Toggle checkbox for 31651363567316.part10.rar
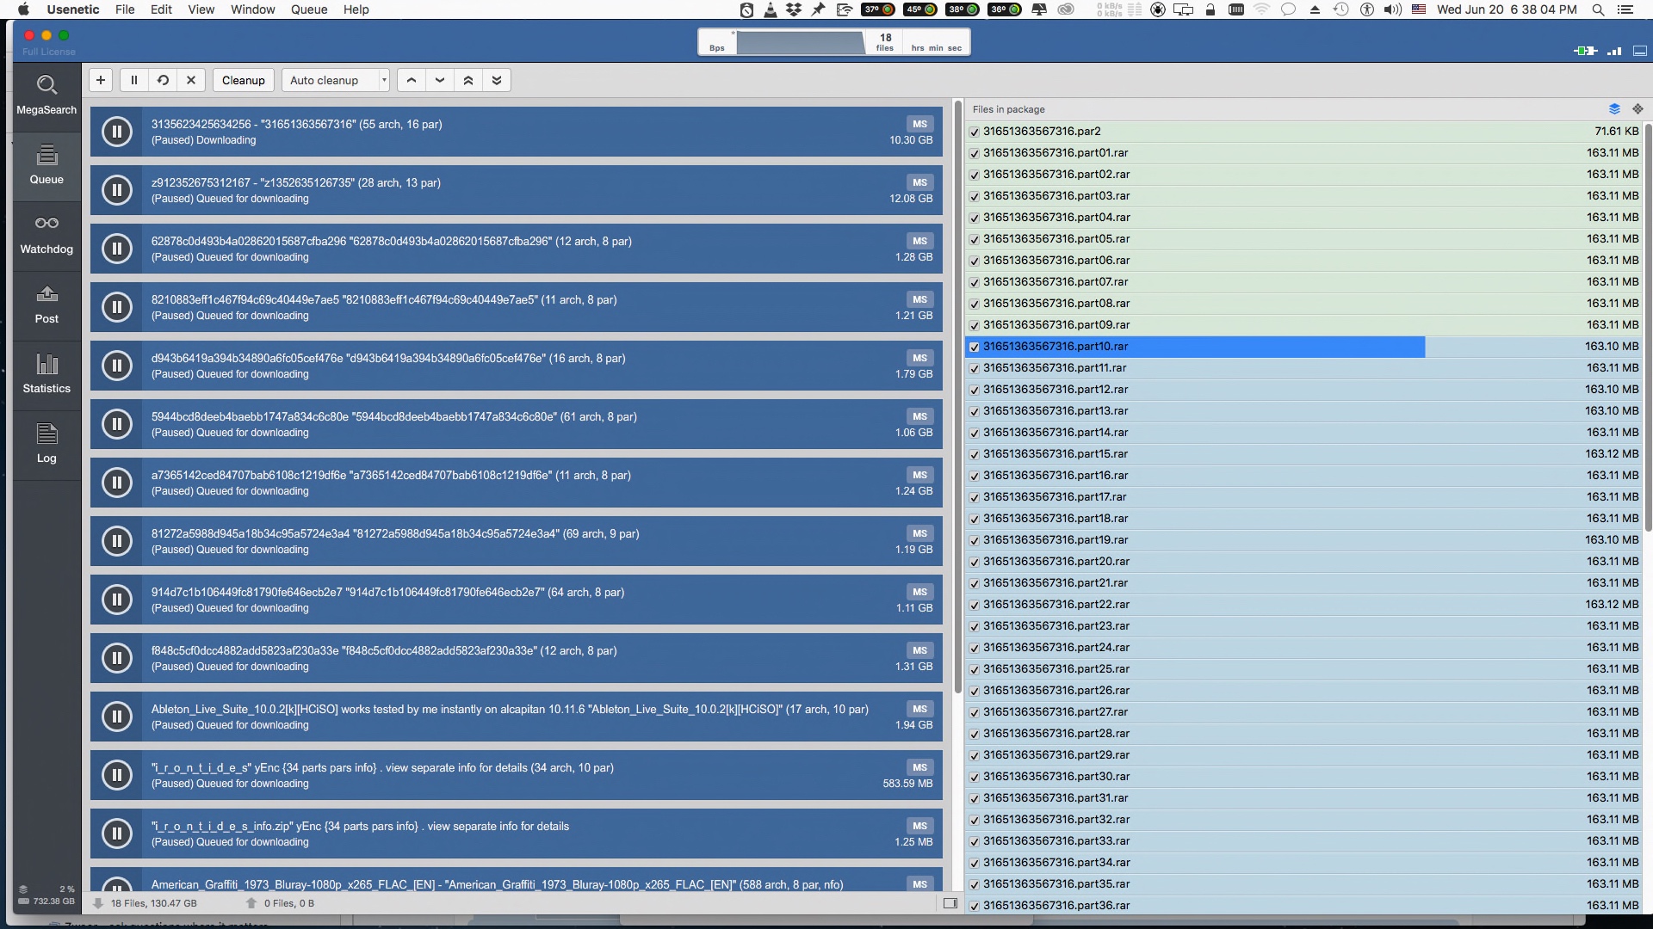 tap(974, 346)
